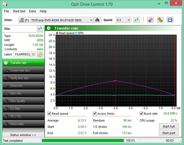Disable the Burst rate checkbox

tap(141, 114)
